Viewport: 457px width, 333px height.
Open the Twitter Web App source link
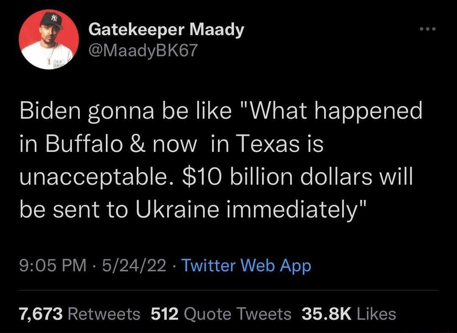pyautogui.click(x=247, y=266)
